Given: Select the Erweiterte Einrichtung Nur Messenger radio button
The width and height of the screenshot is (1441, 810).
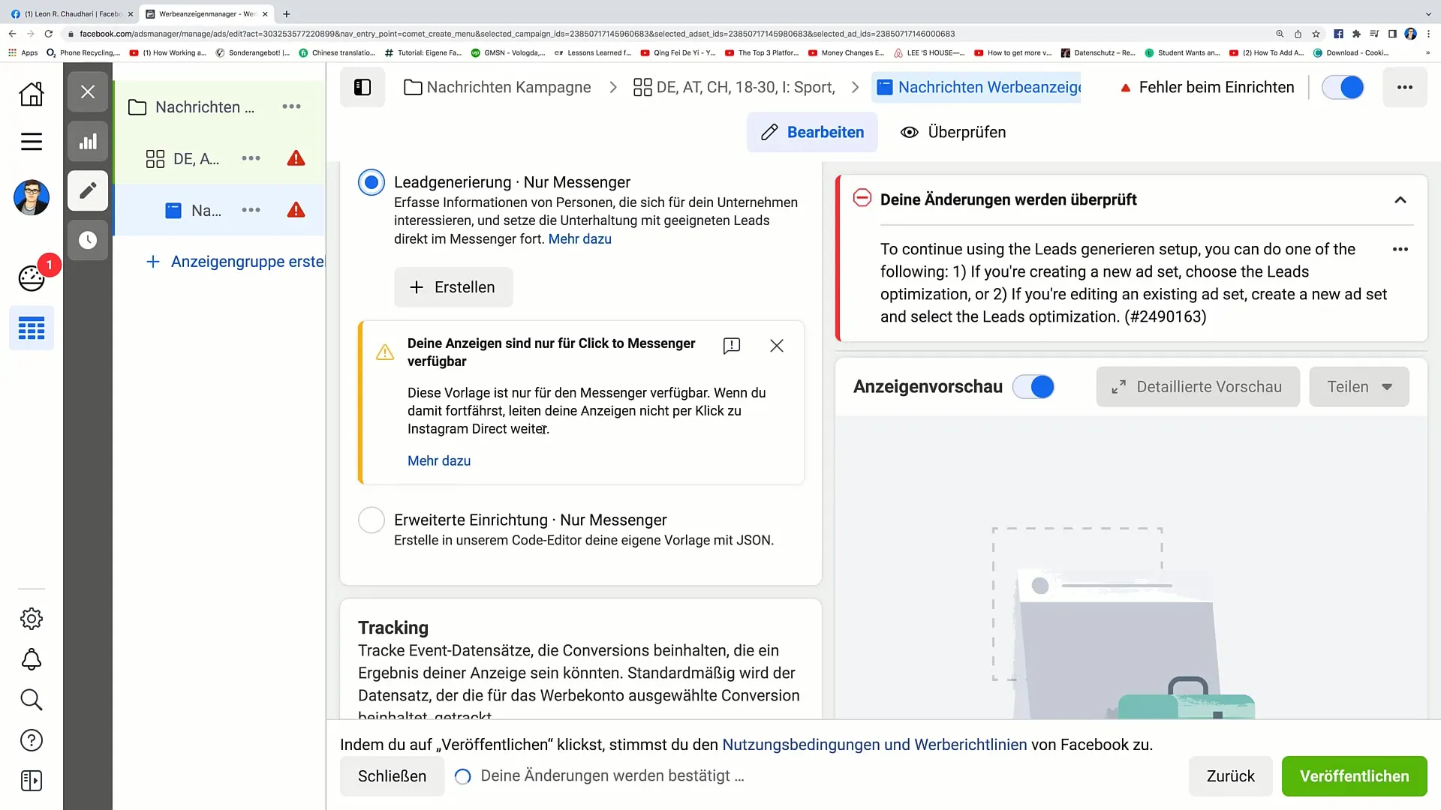Looking at the screenshot, I should coord(372,519).
